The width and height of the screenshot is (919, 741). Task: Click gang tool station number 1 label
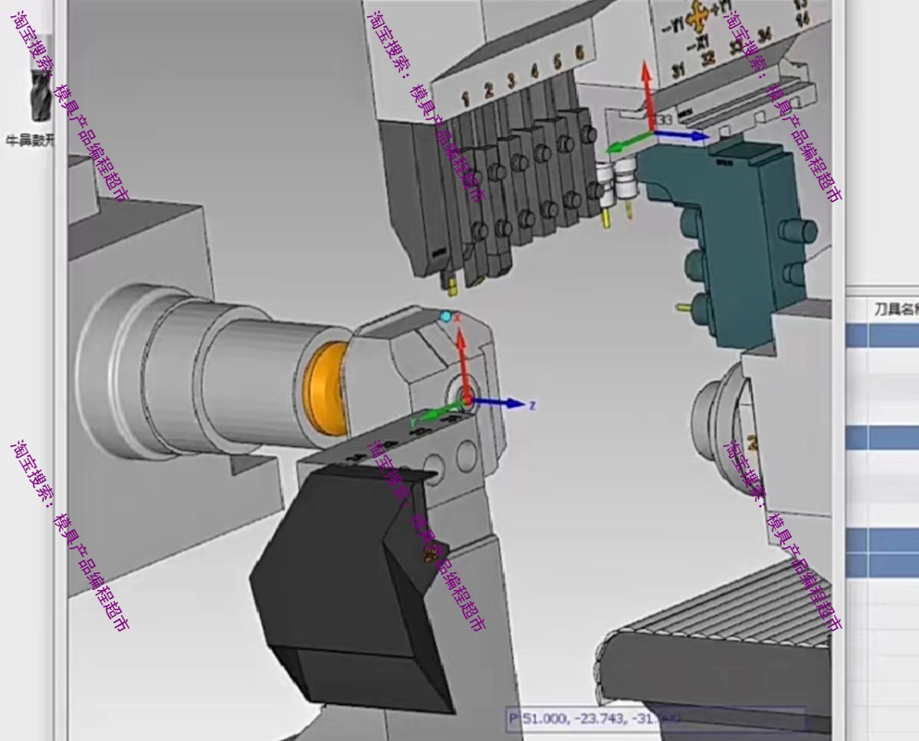coord(465,98)
